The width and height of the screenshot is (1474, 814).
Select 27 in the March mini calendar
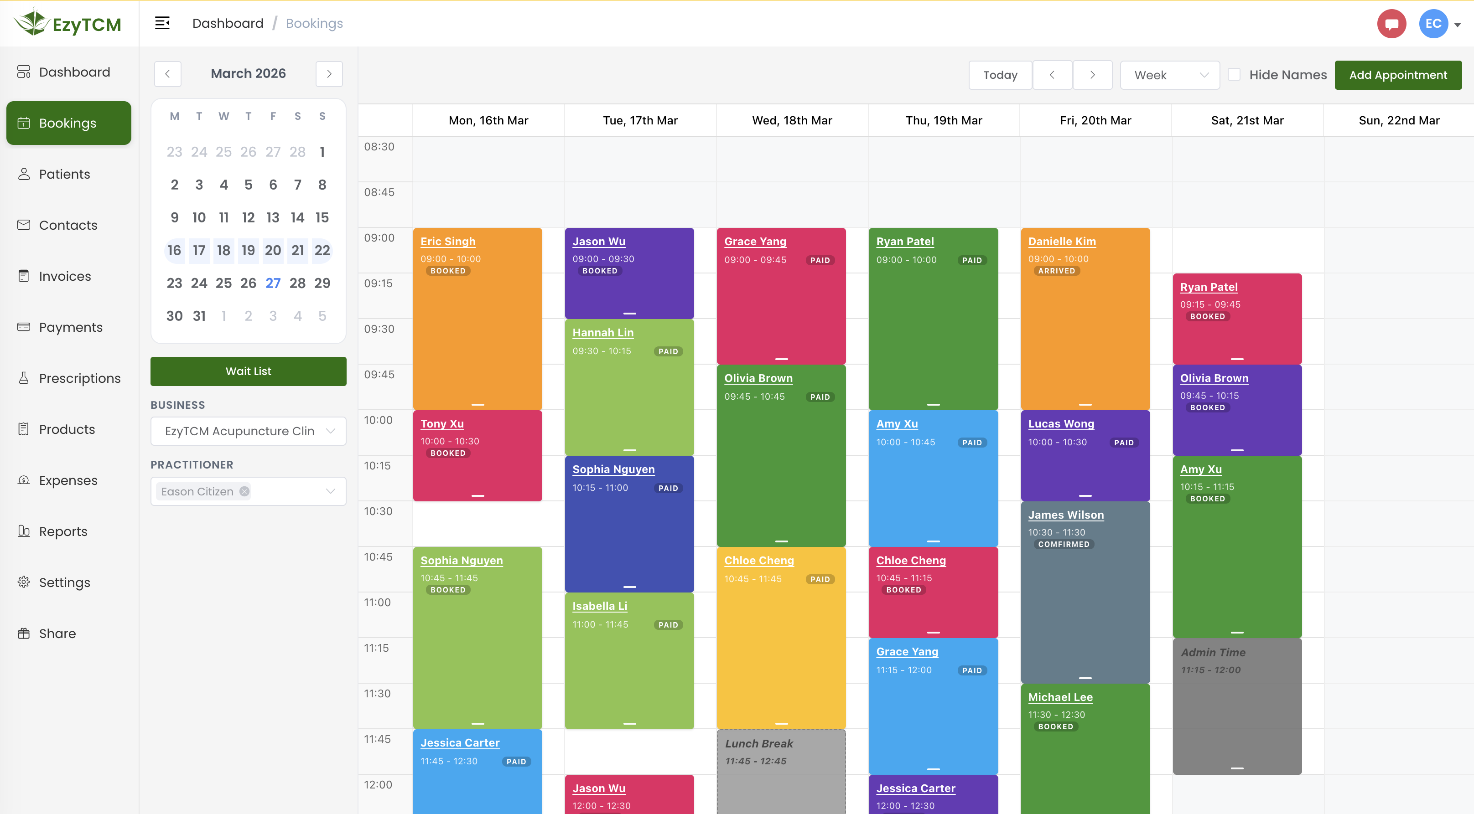[x=273, y=283]
